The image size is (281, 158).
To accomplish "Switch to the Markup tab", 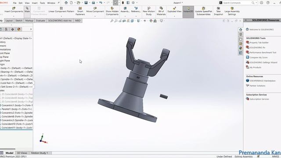I will [x=29, y=21].
